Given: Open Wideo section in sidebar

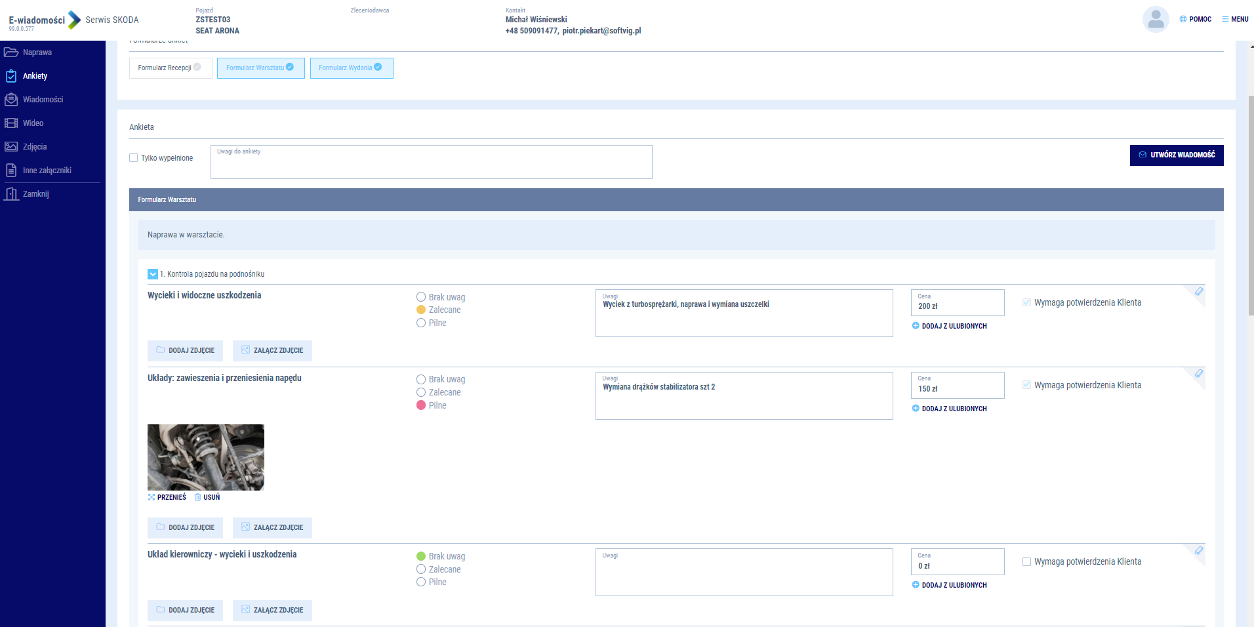Looking at the screenshot, I should point(33,123).
